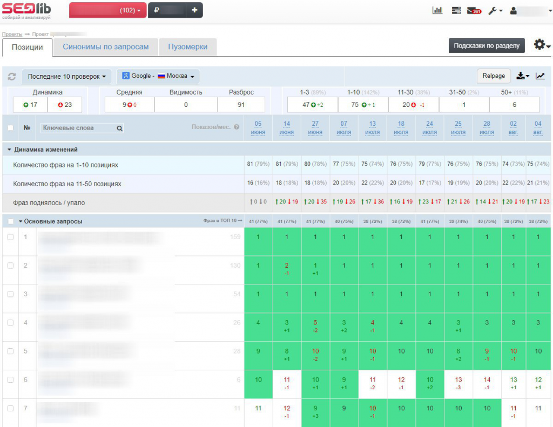Screen dimensions: 553x427
Task: Check the checkbox for row 2
Action: (11, 266)
